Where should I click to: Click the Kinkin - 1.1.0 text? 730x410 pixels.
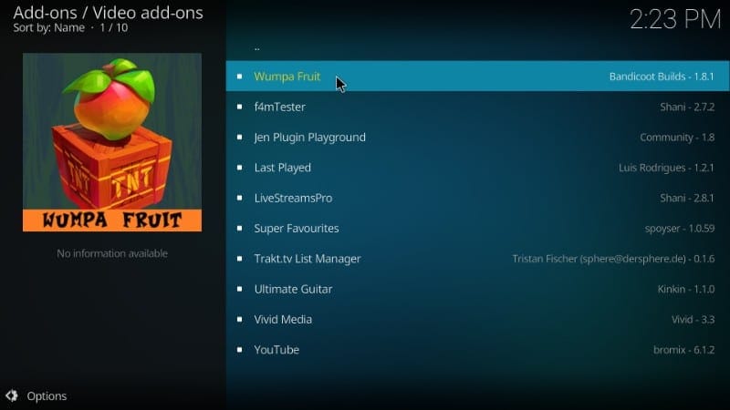(686, 289)
